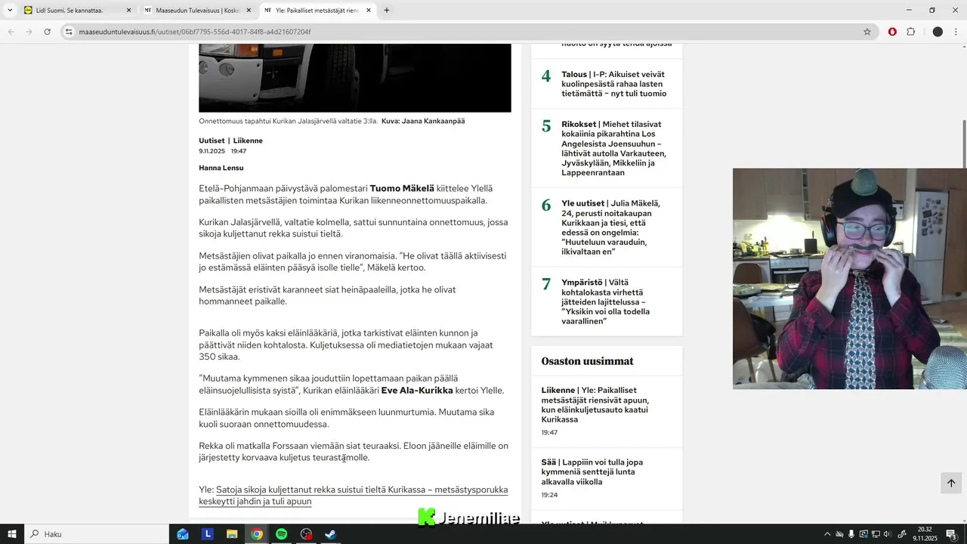The height and width of the screenshot is (544, 967).
Task: Go forward in browser history
Action: coord(29,32)
